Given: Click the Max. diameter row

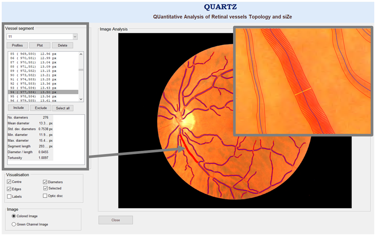Looking at the screenshot, I should point(30,141).
